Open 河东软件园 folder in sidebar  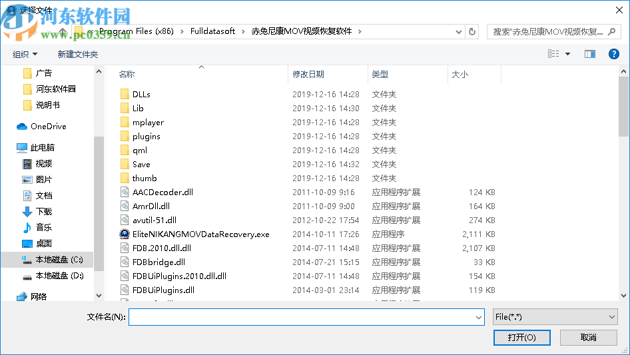click(49, 89)
